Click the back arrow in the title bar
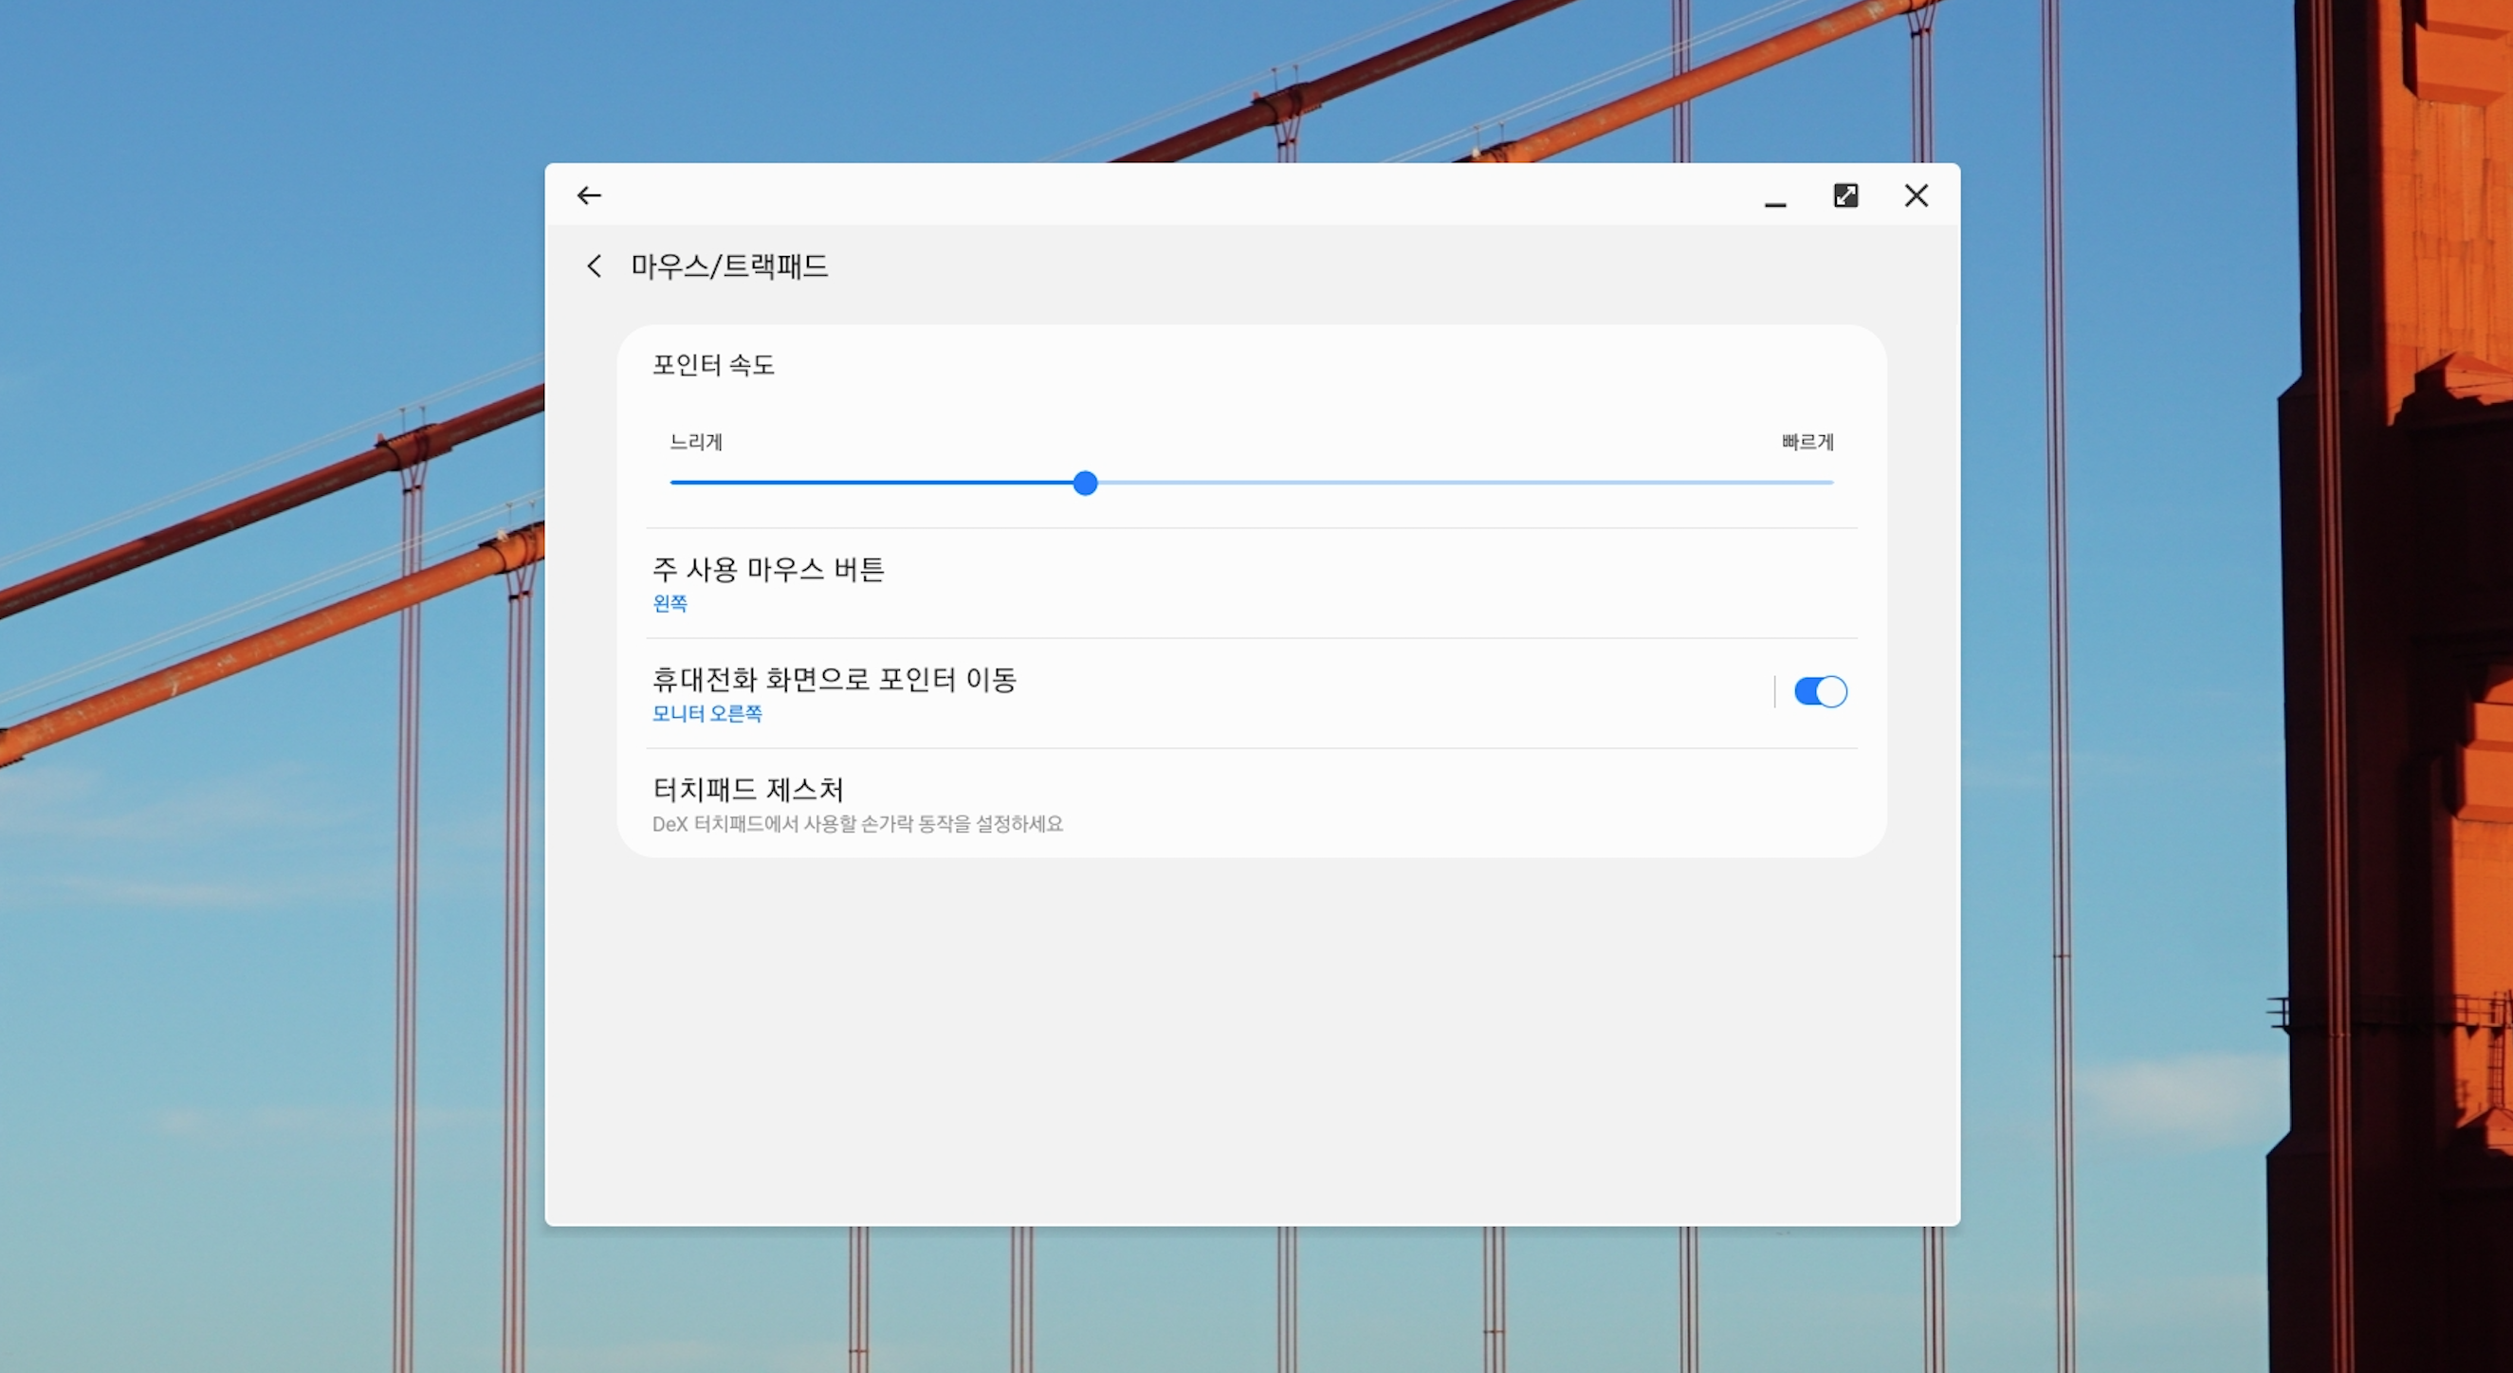2513x1373 pixels. [x=589, y=196]
